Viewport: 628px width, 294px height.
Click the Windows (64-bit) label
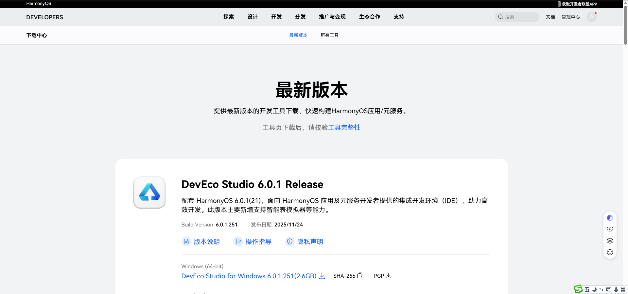click(x=202, y=266)
